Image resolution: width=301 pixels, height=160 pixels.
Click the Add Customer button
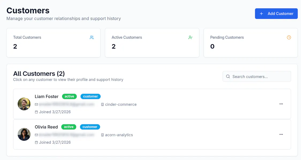tap(276, 14)
